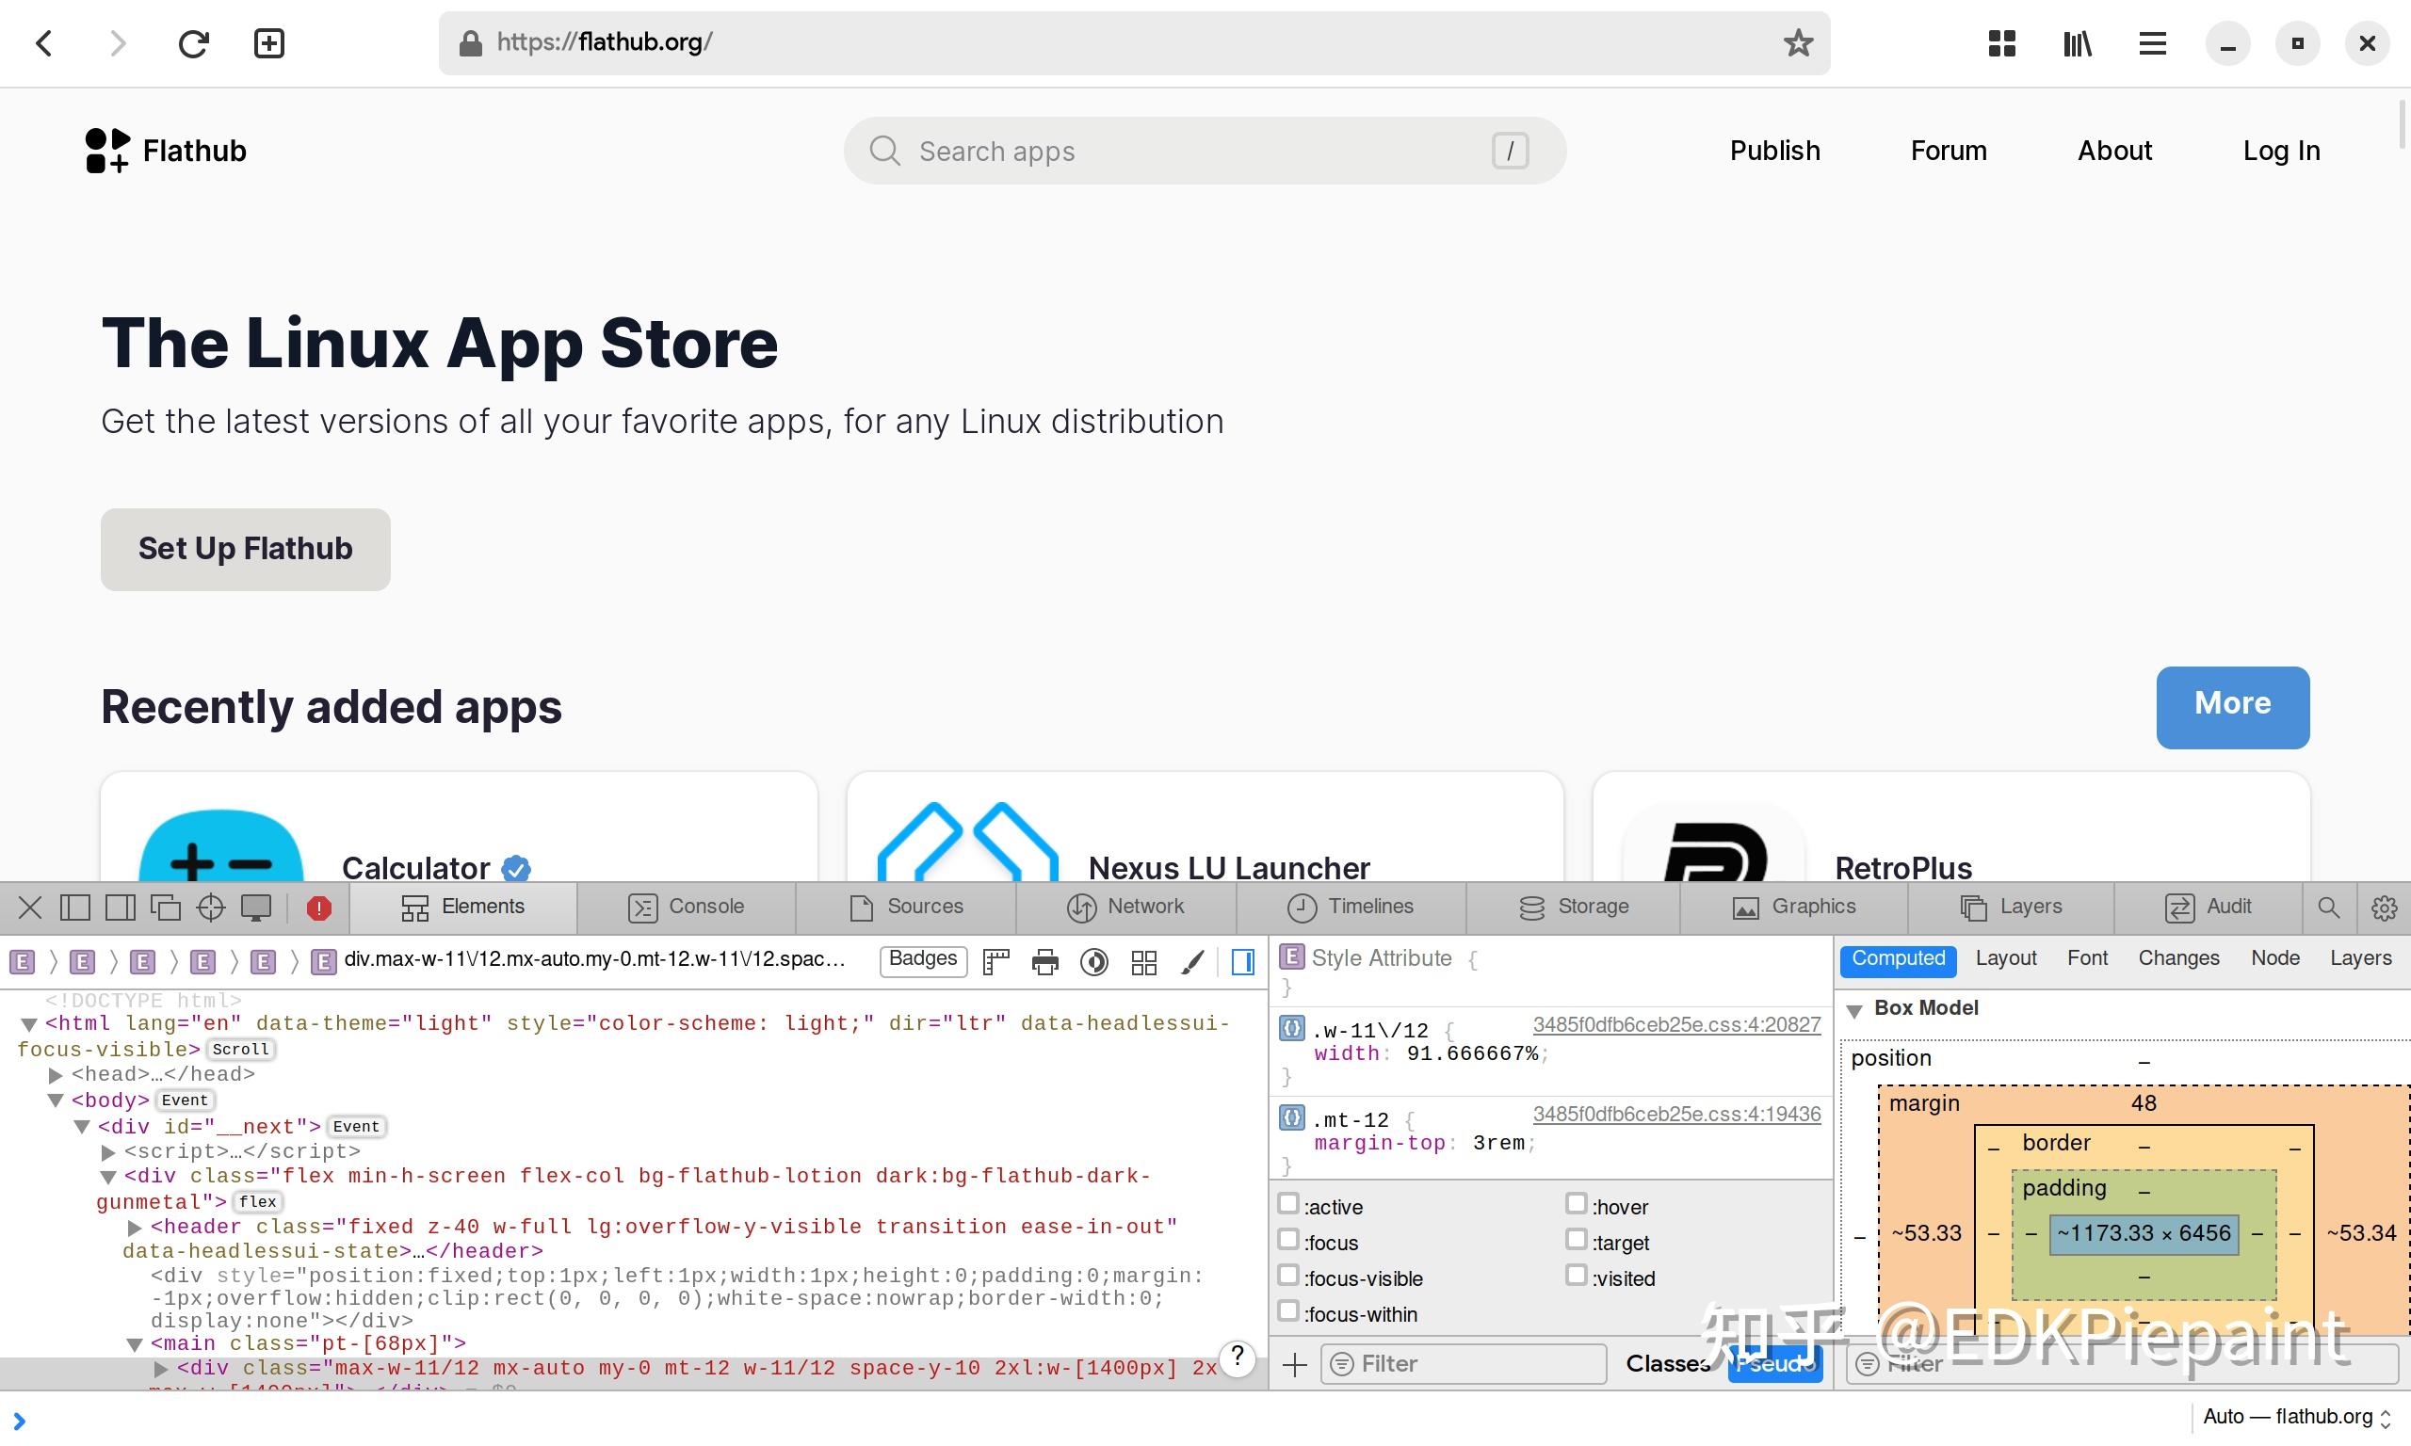The image size is (2411, 1446).
Task: Tick the :focus-within checkbox
Action: pos(1288,1311)
